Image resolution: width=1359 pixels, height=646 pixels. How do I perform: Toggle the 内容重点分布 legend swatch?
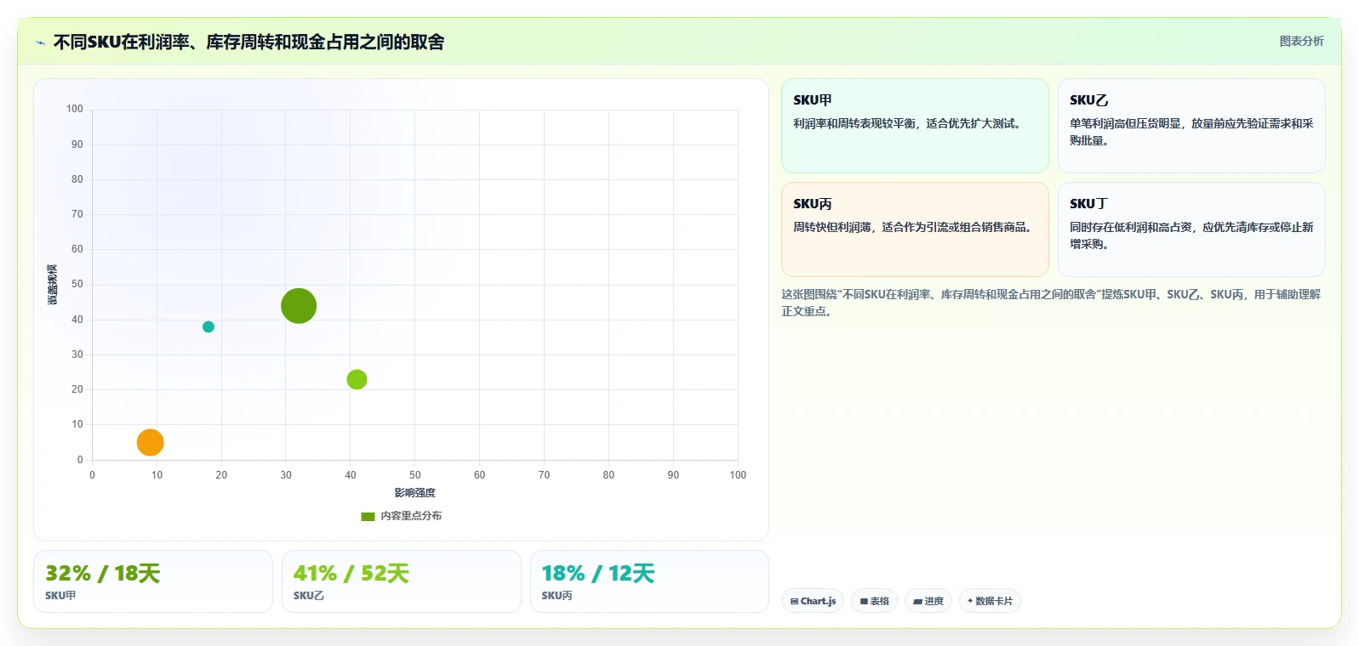pyautogui.click(x=368, y=516)
